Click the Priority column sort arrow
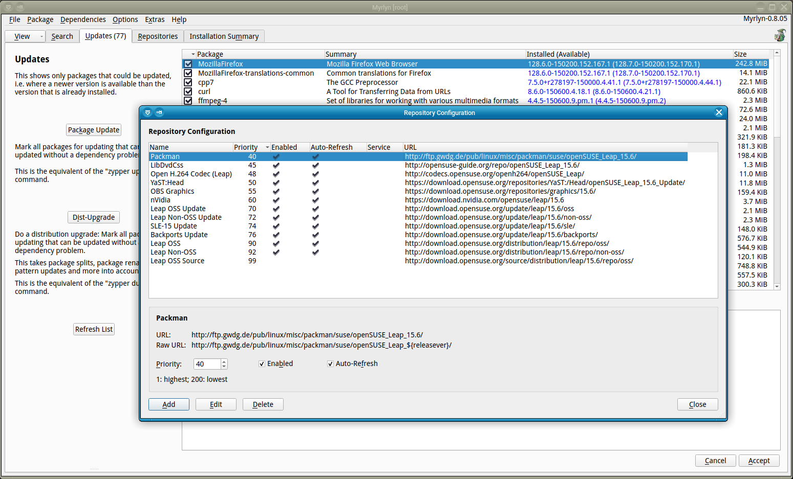 [267, 147]
